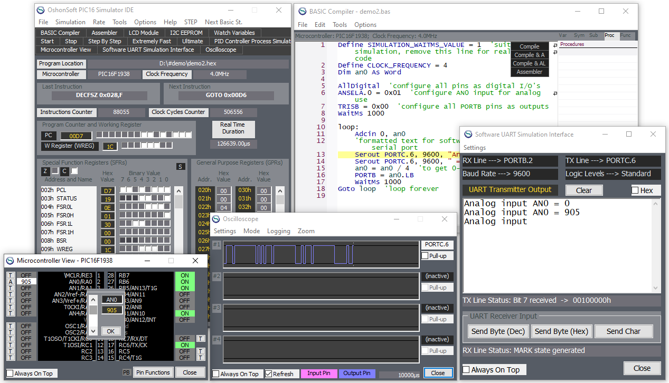
Task: Click the 10000µs timebase field
Action: [x=400, y=375]
